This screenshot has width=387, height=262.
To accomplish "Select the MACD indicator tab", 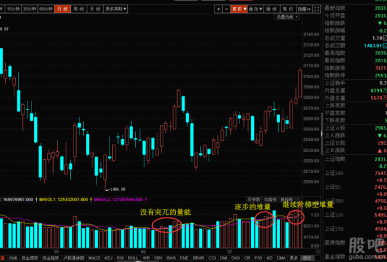I will [94, 258].
